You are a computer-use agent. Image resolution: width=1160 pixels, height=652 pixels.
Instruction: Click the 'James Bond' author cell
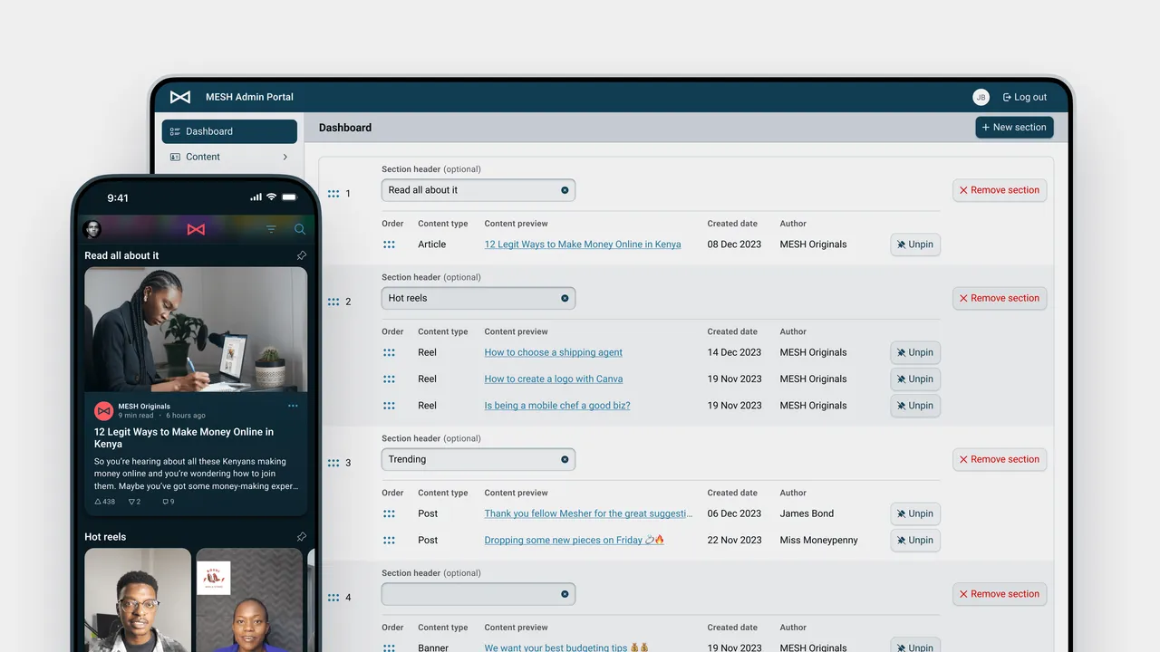tap(807, 513)
